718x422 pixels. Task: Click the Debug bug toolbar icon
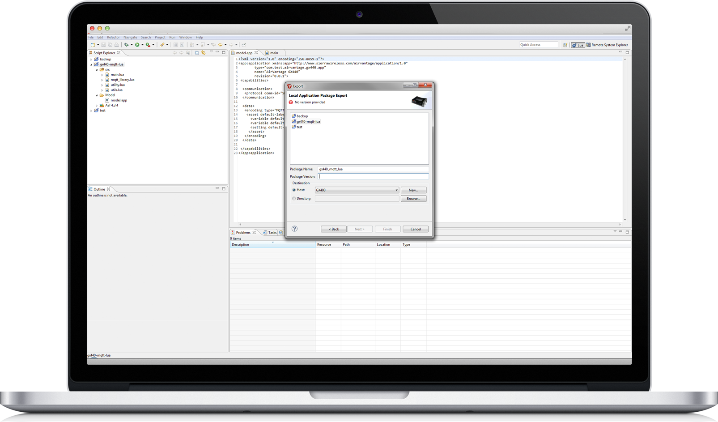[x=127, y=45]
